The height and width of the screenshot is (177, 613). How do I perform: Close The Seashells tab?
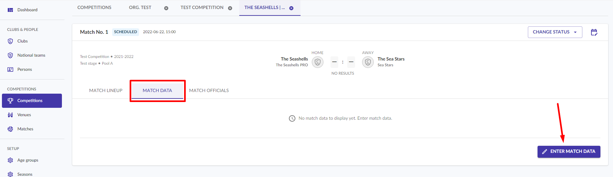(291, 8)
